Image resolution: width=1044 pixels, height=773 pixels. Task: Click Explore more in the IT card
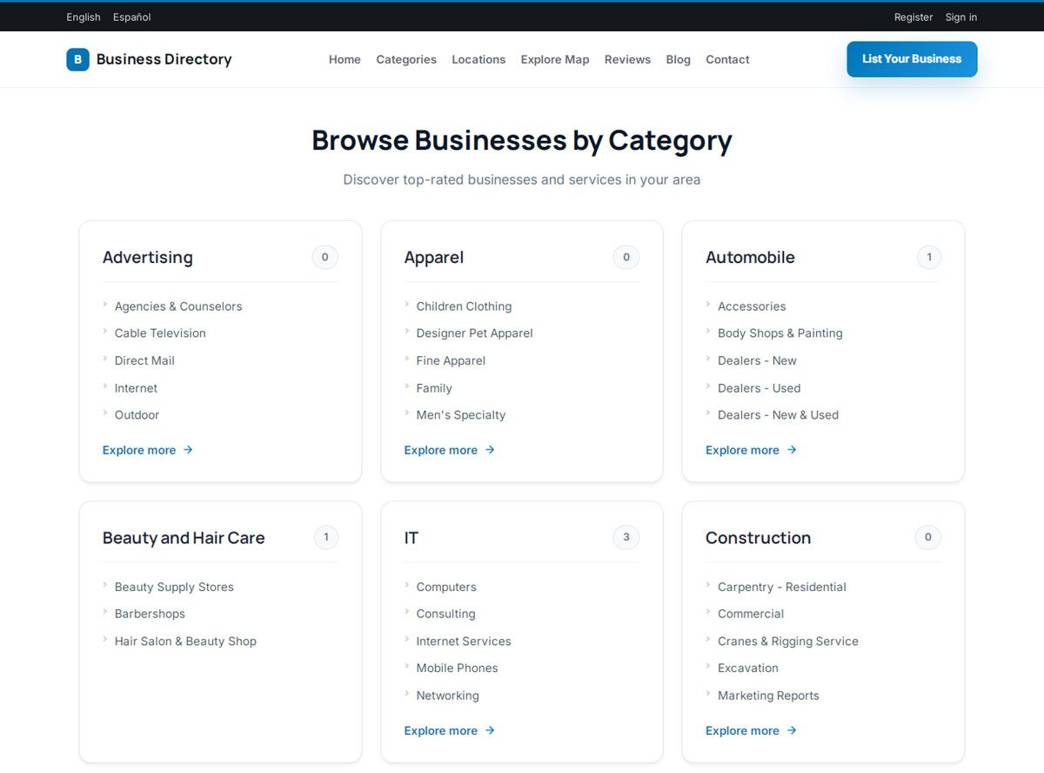(x=450, y=731)
